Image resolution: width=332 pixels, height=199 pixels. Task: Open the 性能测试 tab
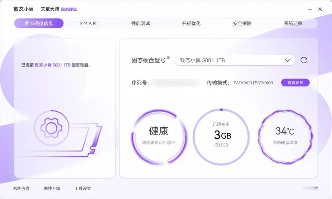140,23
